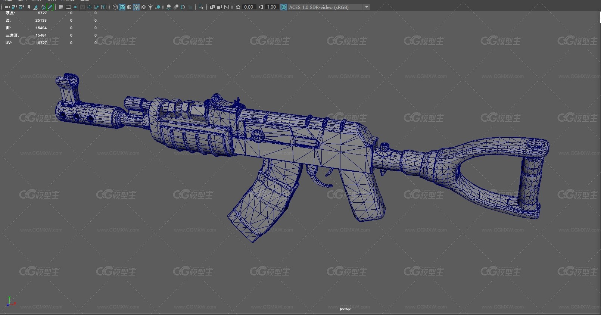Click the Motion Blur icon
Viewport: 601px width, 315px height.
point(176,7)
